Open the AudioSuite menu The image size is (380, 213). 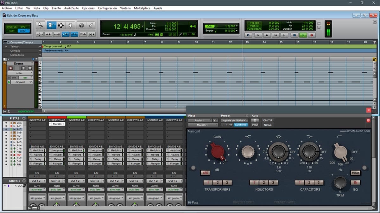pos(71,8)
